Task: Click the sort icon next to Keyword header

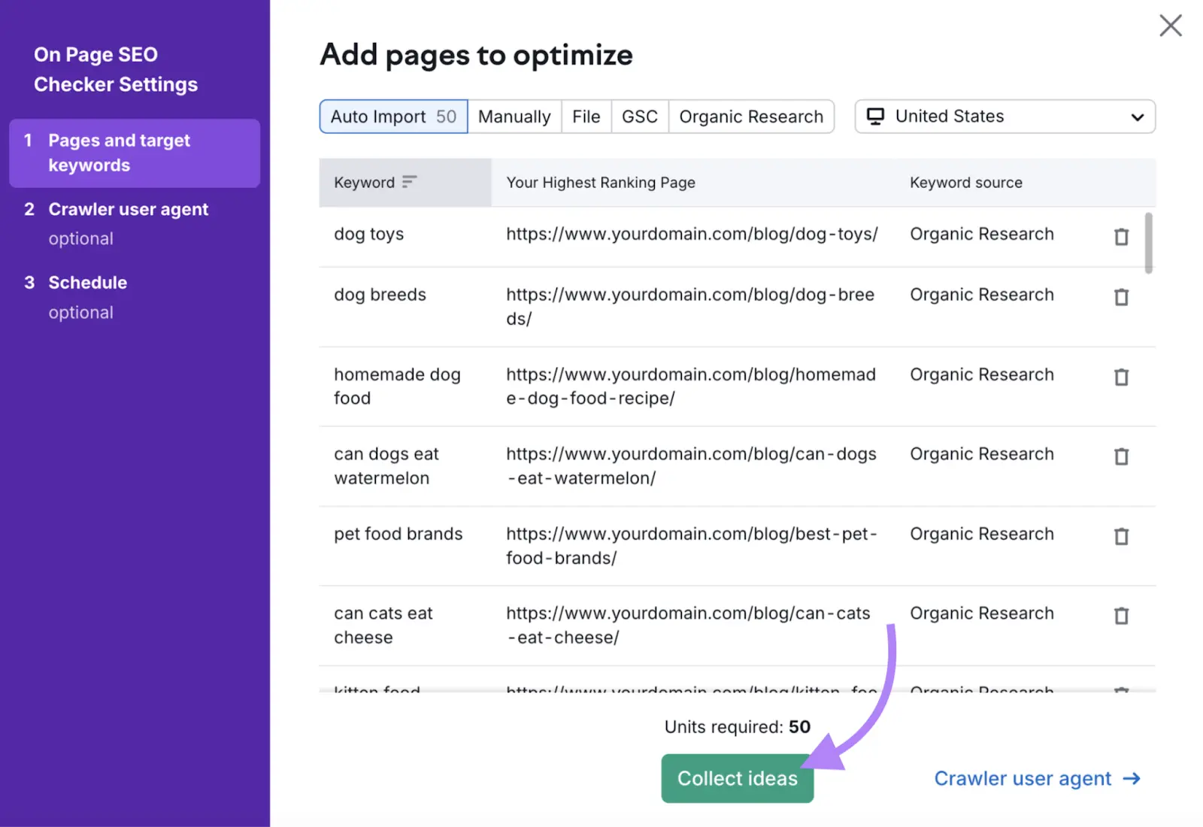Action: (408, 181)
